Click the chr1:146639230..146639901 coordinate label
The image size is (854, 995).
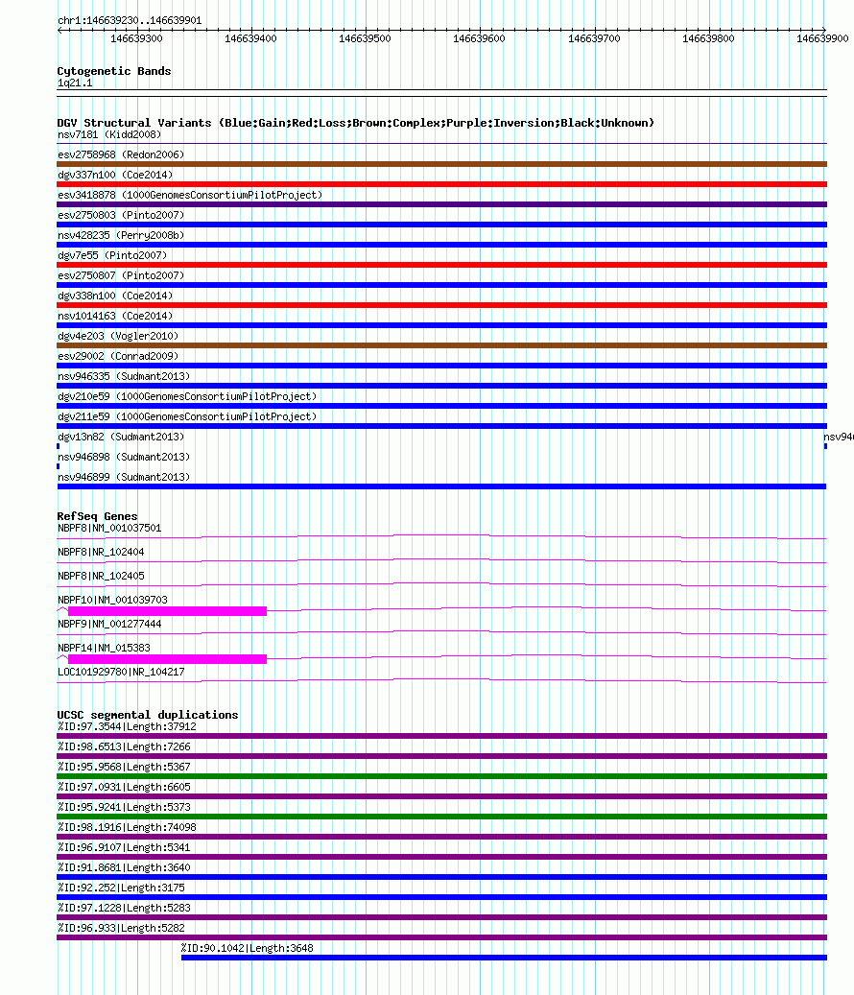pyautogui.click(x=130, y=20)
